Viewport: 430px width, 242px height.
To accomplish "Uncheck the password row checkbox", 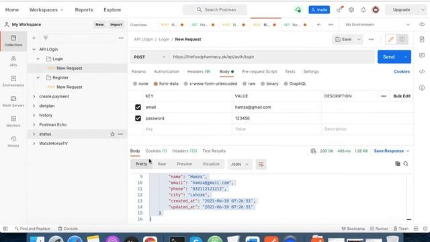I will pos(138,118).
